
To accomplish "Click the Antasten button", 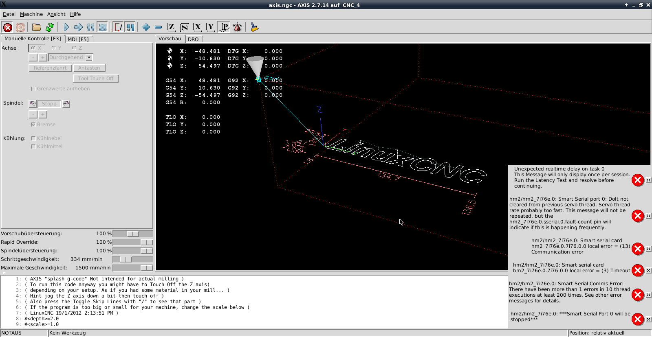I will 89,68.
